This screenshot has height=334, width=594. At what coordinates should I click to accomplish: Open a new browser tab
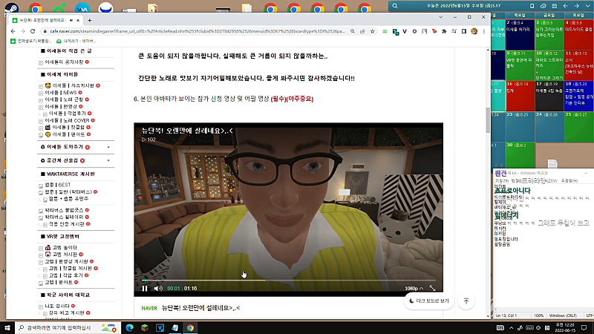click(89, 21)
